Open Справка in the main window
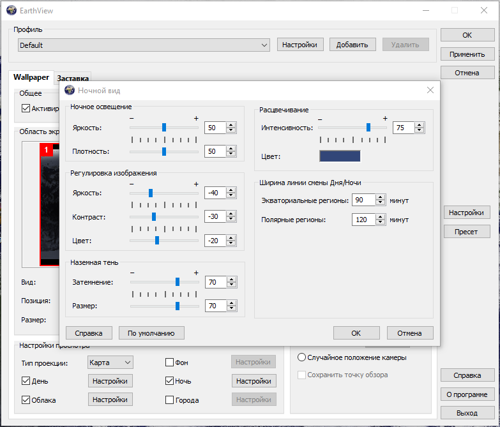Screen dimensions: 500x427 [x=467, y=375]
